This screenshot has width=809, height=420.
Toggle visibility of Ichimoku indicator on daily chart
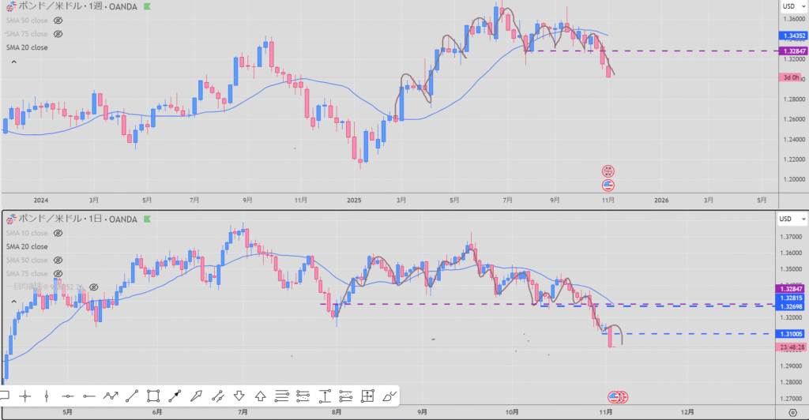pyautogui.click(x=92, y=287)
